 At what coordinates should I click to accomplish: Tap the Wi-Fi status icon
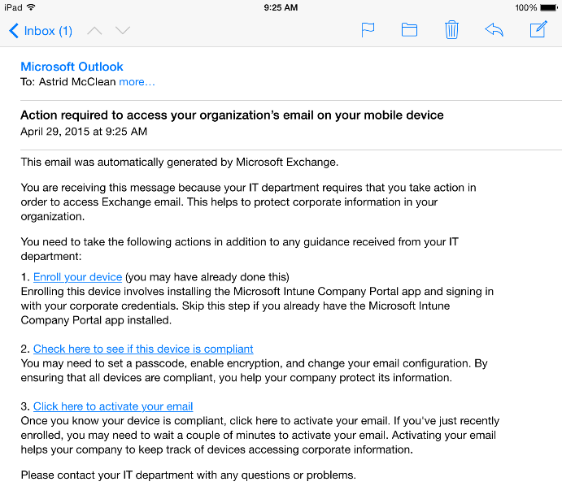31,7
